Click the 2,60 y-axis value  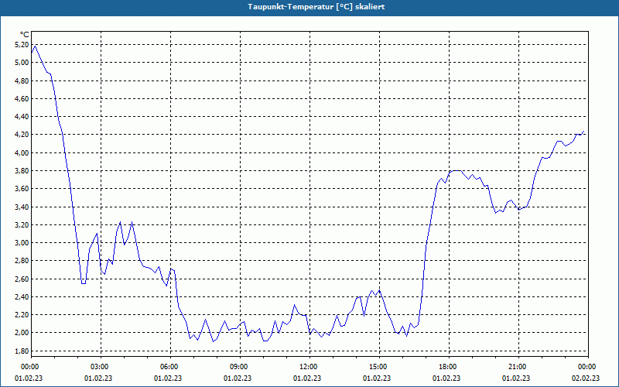[x=22, y=279]
